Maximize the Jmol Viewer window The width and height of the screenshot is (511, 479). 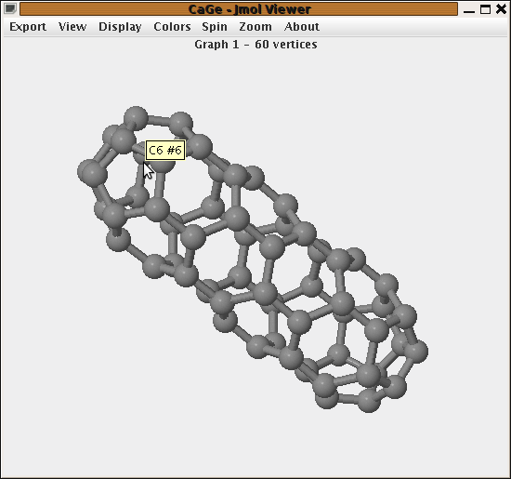pos(485,9)
